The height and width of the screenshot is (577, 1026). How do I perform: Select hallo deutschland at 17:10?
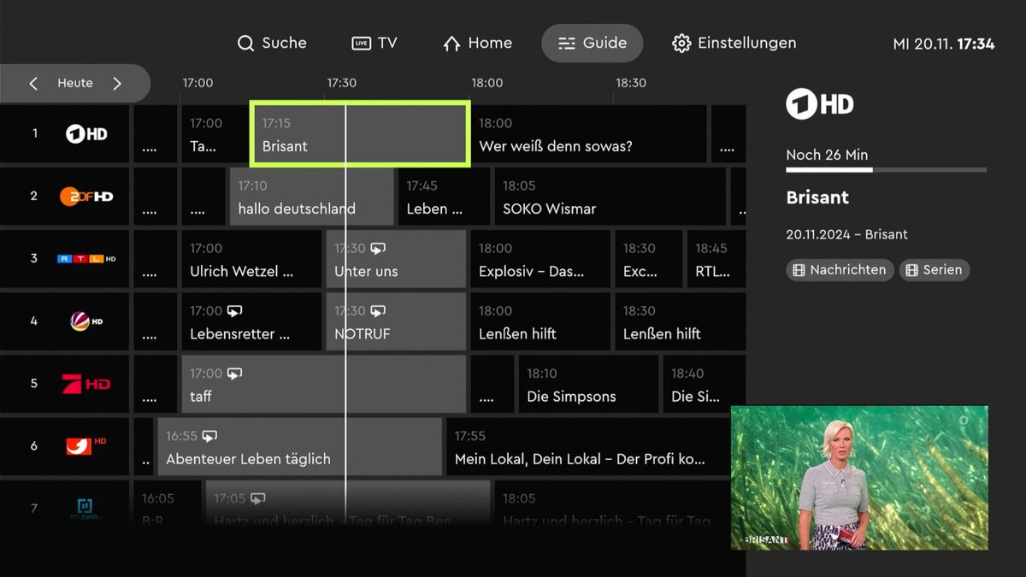[x=312, y=197]
